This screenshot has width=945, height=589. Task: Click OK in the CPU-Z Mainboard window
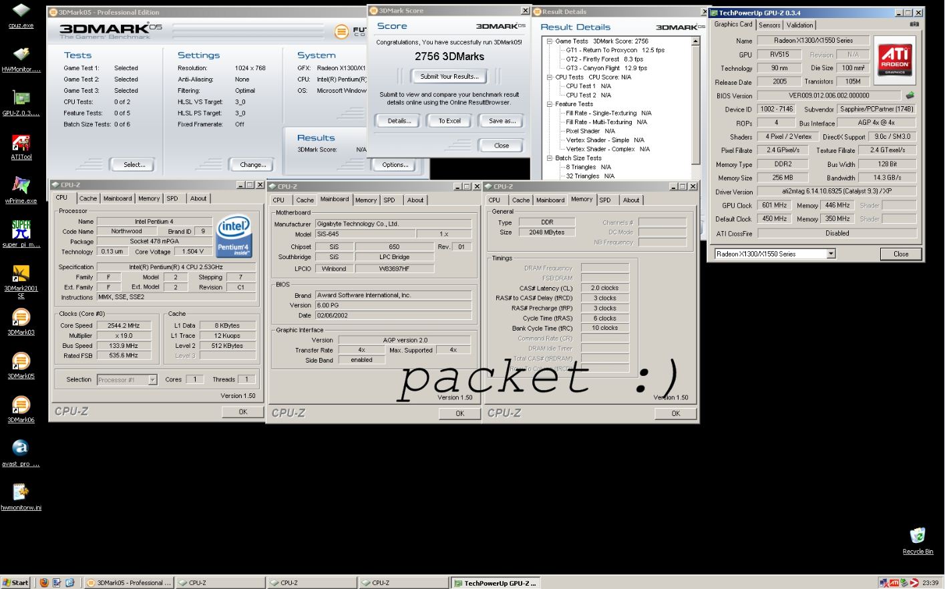point(460,413)
